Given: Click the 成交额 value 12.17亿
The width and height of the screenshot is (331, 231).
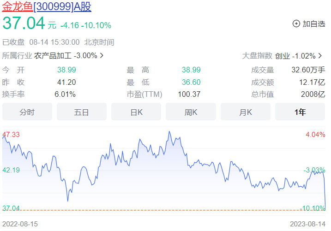Looking at the screenshot, I should [312, 82].
